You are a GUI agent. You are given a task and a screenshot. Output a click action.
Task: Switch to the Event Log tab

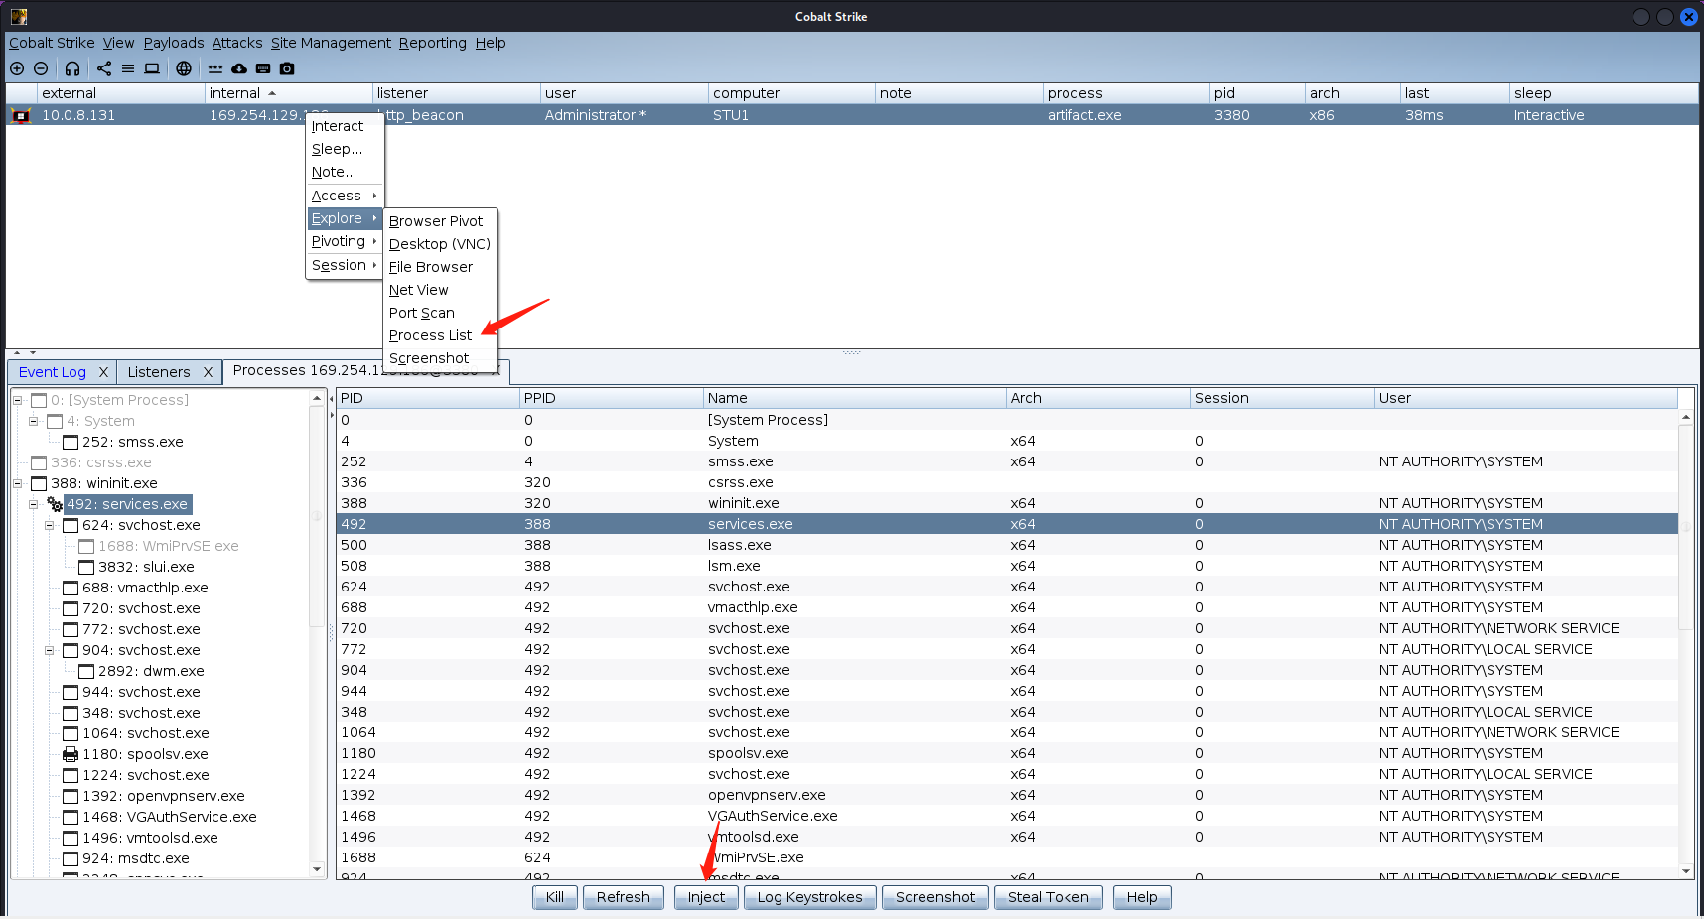53,372
